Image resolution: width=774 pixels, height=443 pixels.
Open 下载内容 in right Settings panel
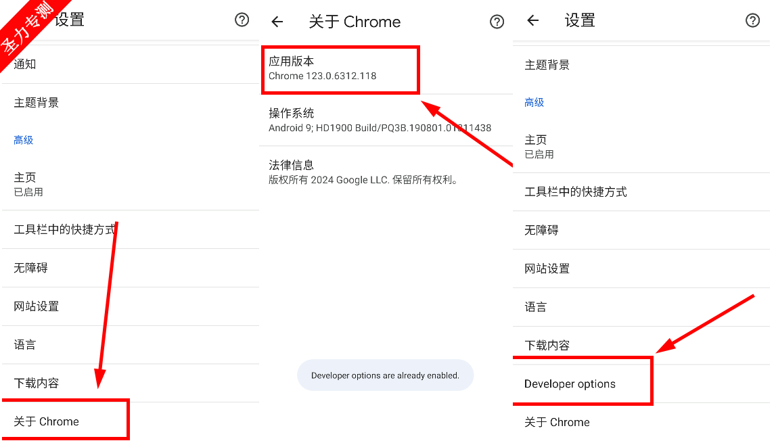pos(641,346)
